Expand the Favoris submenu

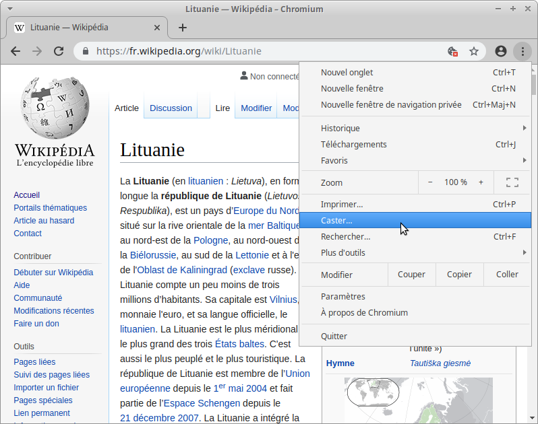(415, 161)
